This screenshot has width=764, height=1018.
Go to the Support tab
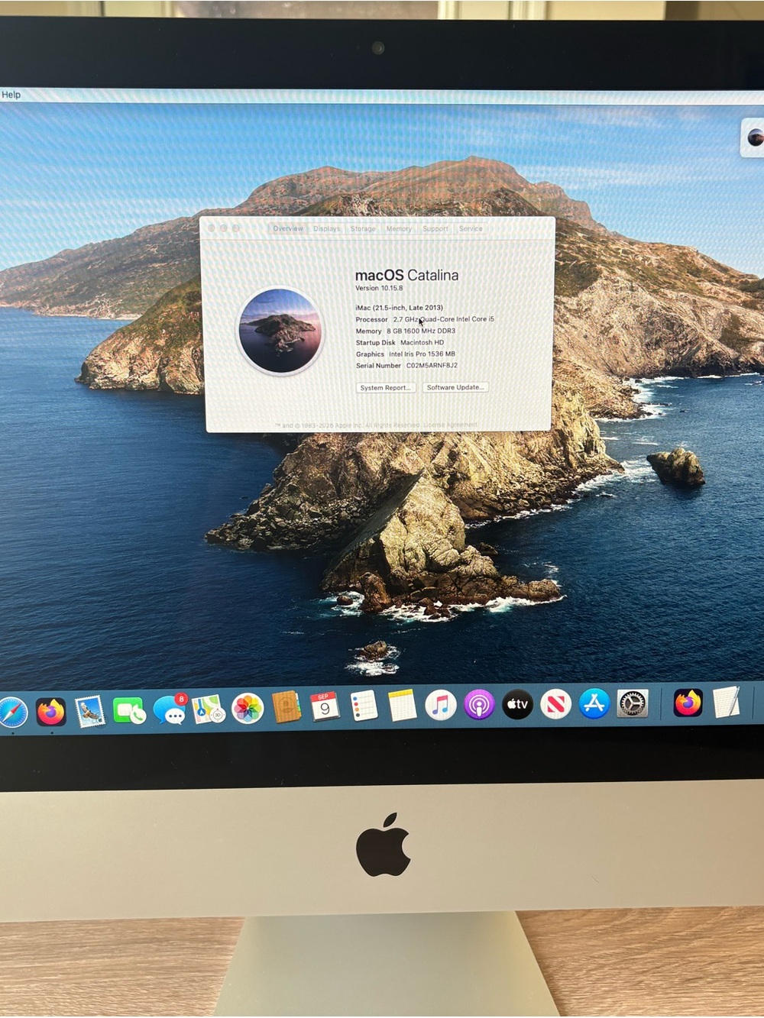(x=435, y=228)
